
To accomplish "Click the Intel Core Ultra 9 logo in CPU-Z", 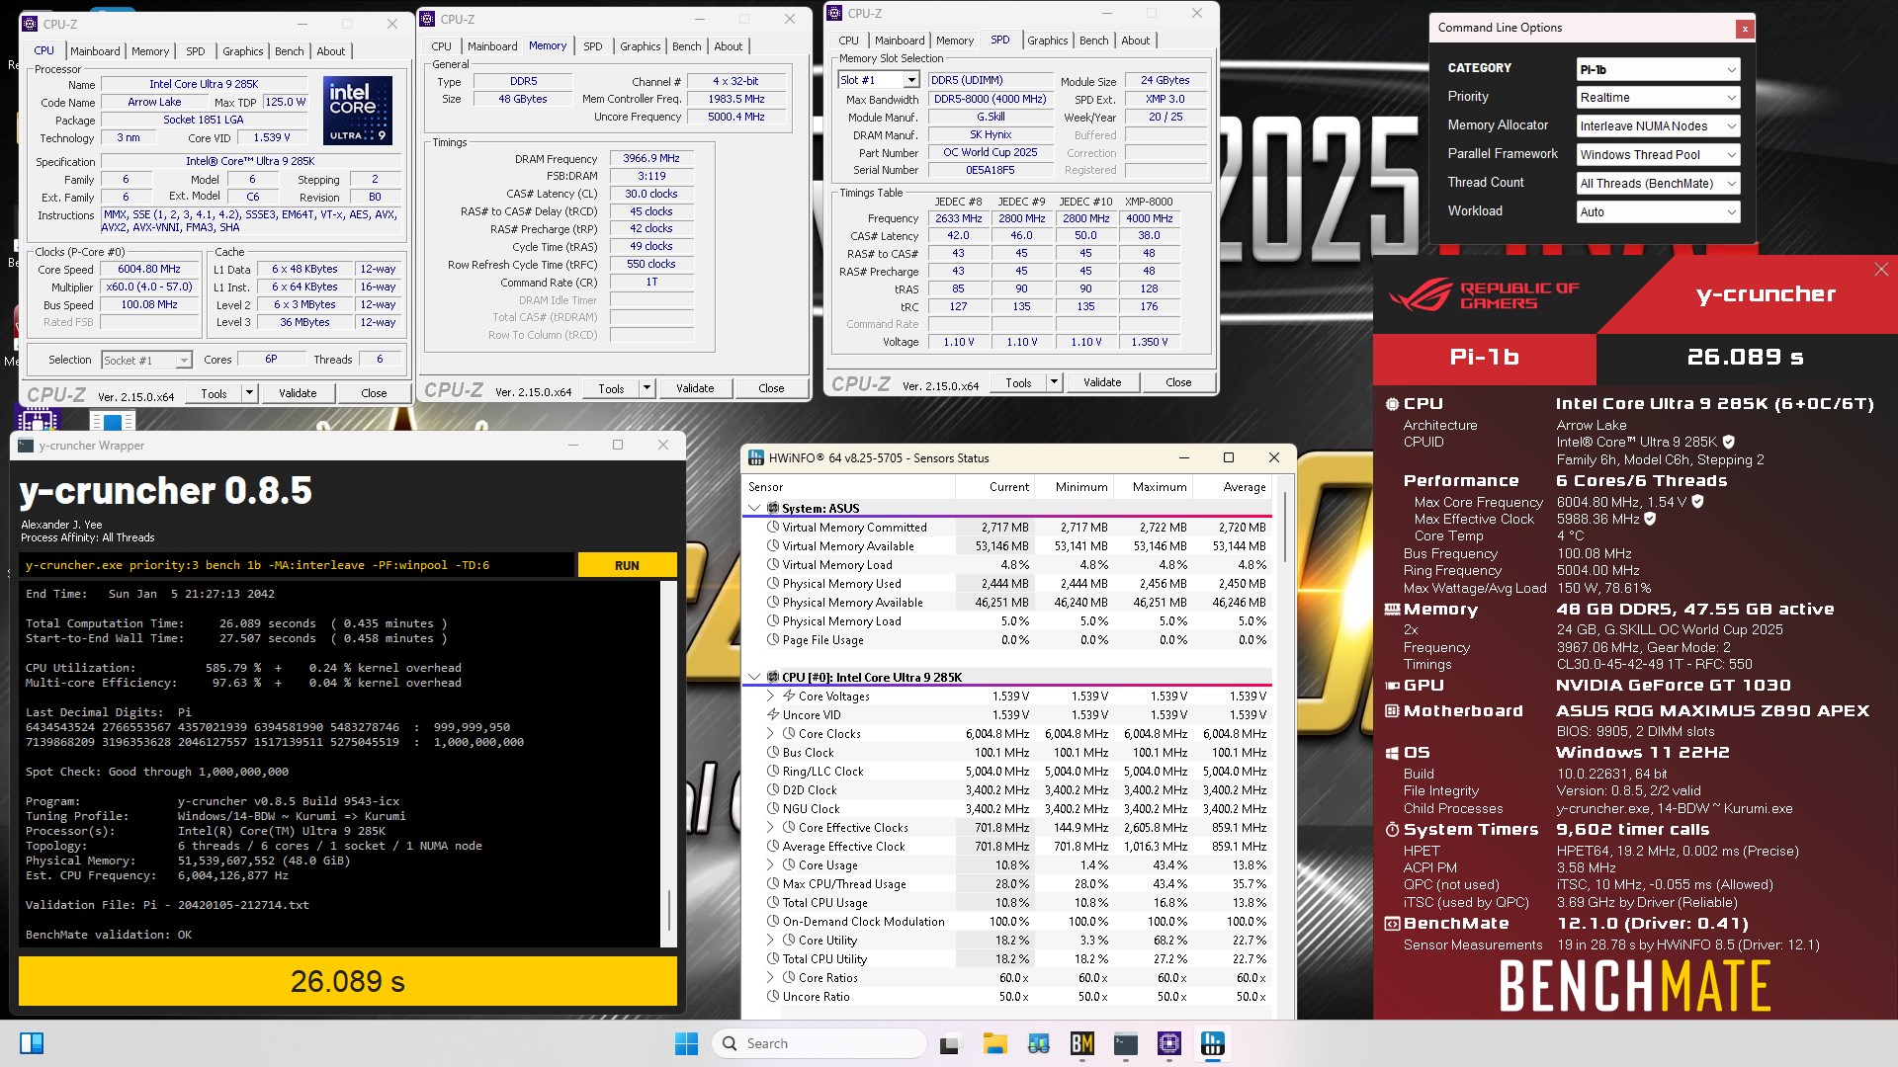I will point(358,111).
